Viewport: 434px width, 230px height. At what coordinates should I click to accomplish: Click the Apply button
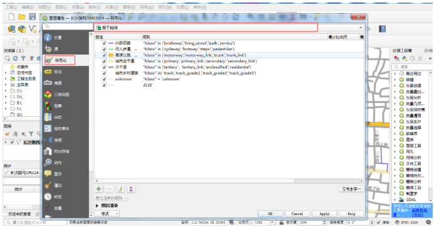click(x=324, y=214)
